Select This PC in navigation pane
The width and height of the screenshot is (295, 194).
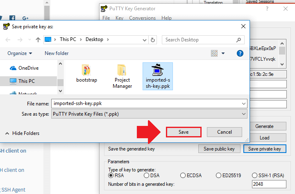coord(22,81)
